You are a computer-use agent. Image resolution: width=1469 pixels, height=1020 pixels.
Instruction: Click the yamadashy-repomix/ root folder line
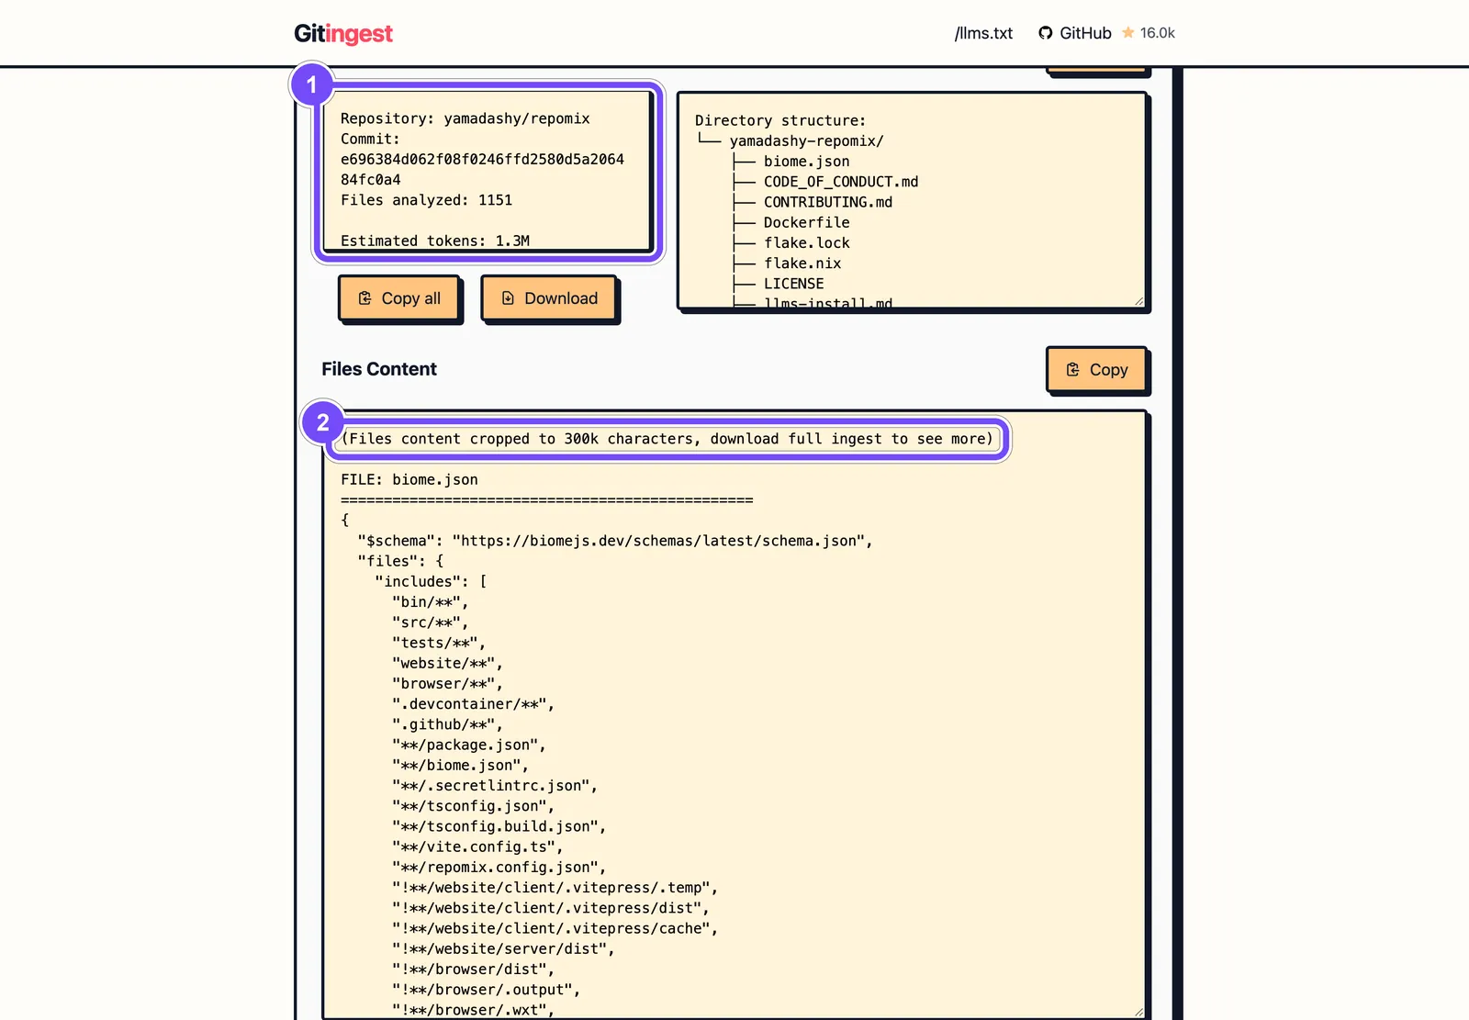tap(806, 141)
